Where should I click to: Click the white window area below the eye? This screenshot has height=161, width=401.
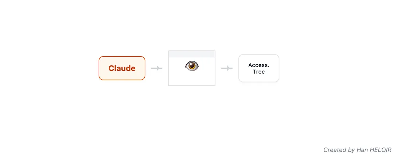click(192, 79)
